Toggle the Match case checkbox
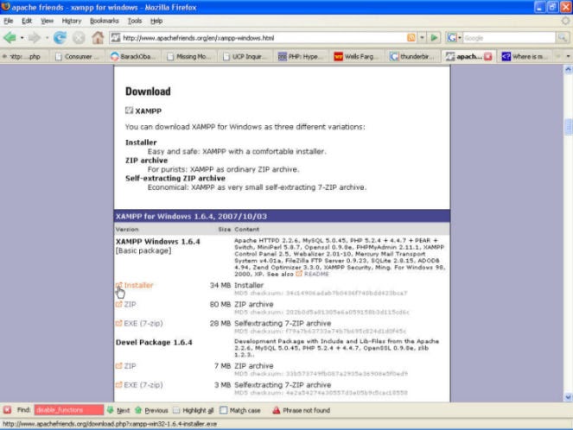573x430 pixels. click(x=223, y=410)
